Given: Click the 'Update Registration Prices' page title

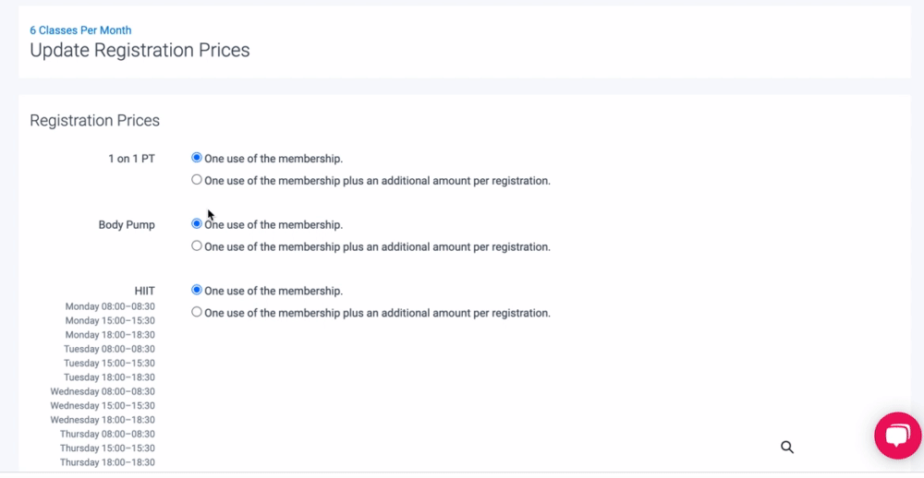Looking at the screenshot, I should pyautogui.click(x=140, y=51).
